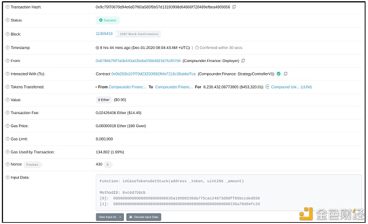Image resolution: width=368 pixels, height=224 pixels.
Task: Click the green verified contract checkmark
Action: 278,74
